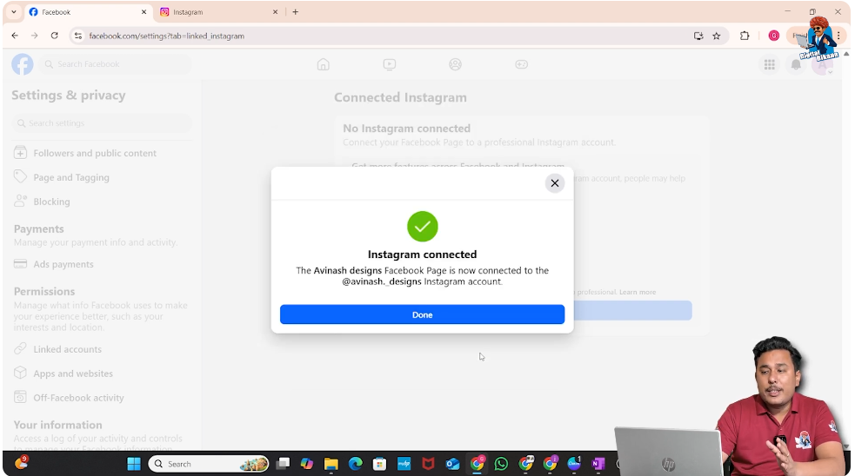The image size is (855, 476).
Task: Open Linked accounts settings
Action: [102, 349]
